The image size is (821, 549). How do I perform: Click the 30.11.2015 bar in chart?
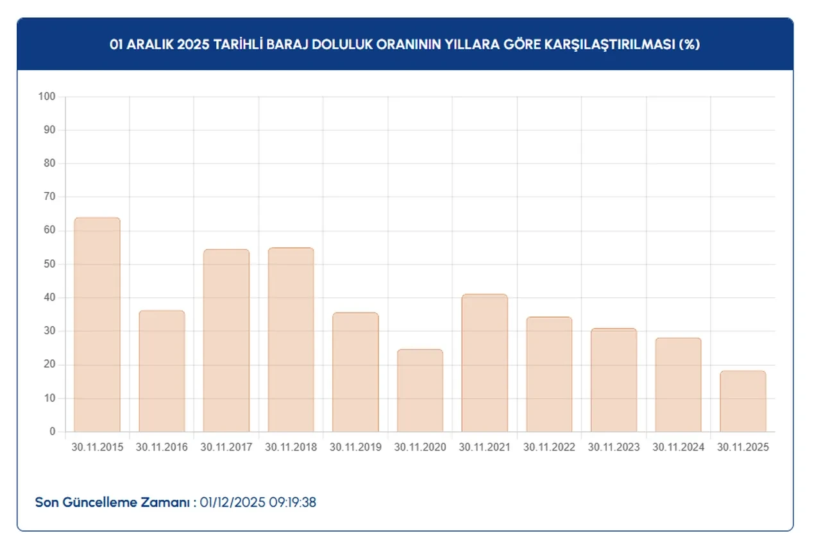tap(97, 325)
